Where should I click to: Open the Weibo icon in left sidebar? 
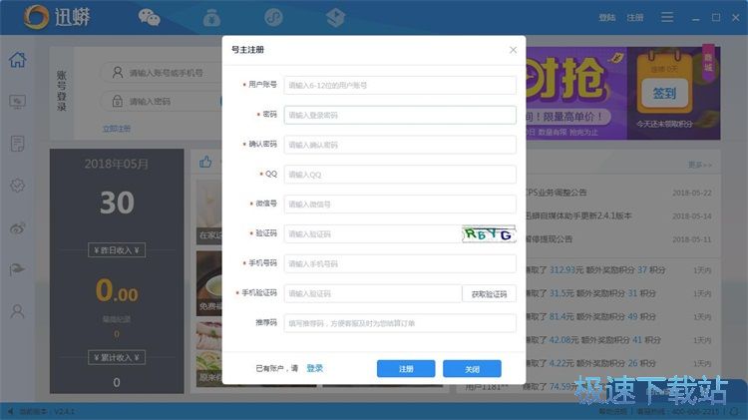click(x=18, y=228)
